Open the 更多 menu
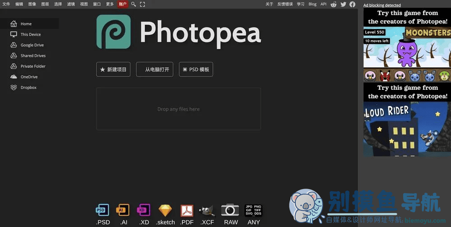451x227 pixels. pyautogui.click(x=110, y=4)
